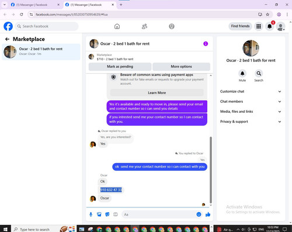Click Oscar's 'Yes' reply bubble
The width and height of the screenshot is (292, 232).
click(103, 144)
